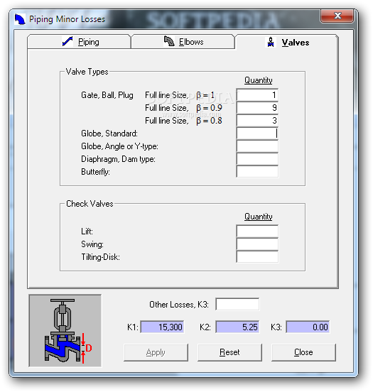Image resolution: width=373 pixels, height=392 pixels.
Task: Close the window with the red X button
Action: coord(337,16)
